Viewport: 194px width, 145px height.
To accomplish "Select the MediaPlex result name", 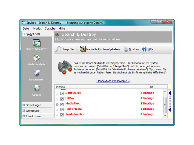I will 72,103.
